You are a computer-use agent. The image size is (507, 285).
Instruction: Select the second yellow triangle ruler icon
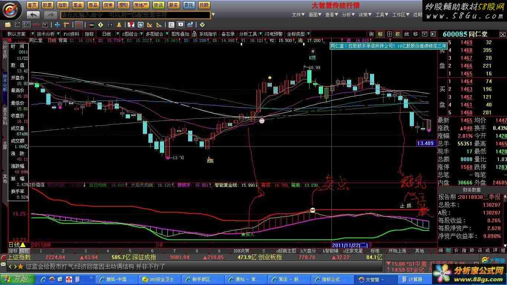coord(159,25)
